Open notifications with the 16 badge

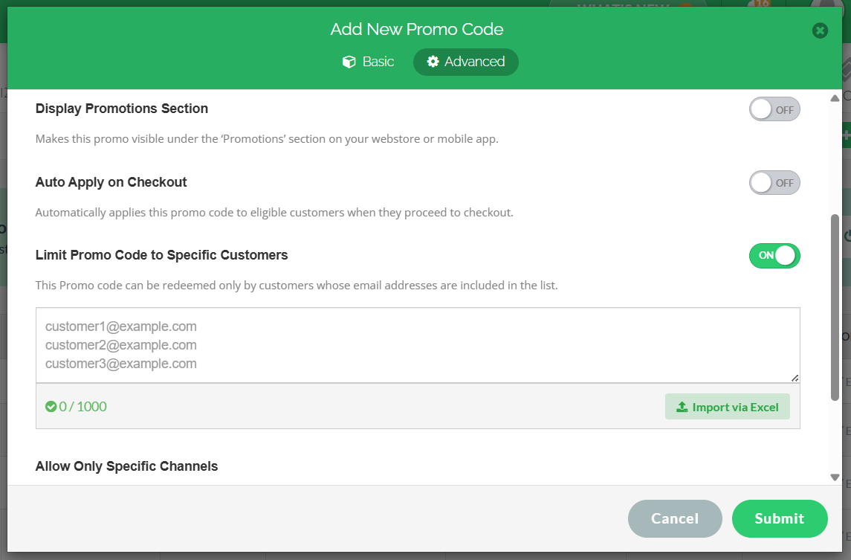coord(760,6)
